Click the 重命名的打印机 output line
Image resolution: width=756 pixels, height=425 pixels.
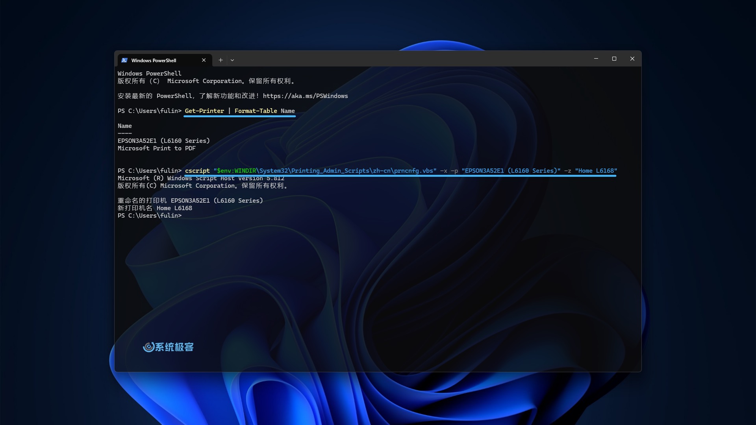click(x=190, y=201)
